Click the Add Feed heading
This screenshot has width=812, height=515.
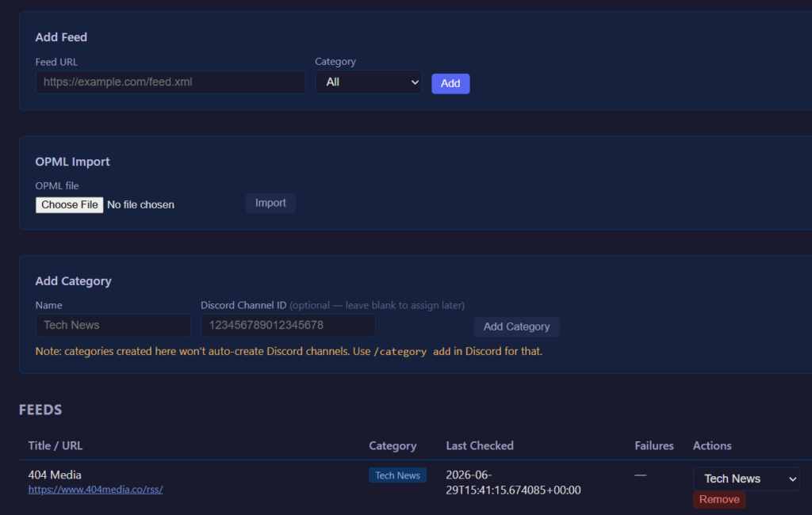[x=61, y=37]
